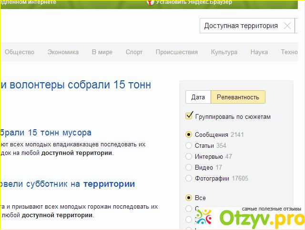
Task: Choose the 'Интервью' radio option
Action: [189, 156]
